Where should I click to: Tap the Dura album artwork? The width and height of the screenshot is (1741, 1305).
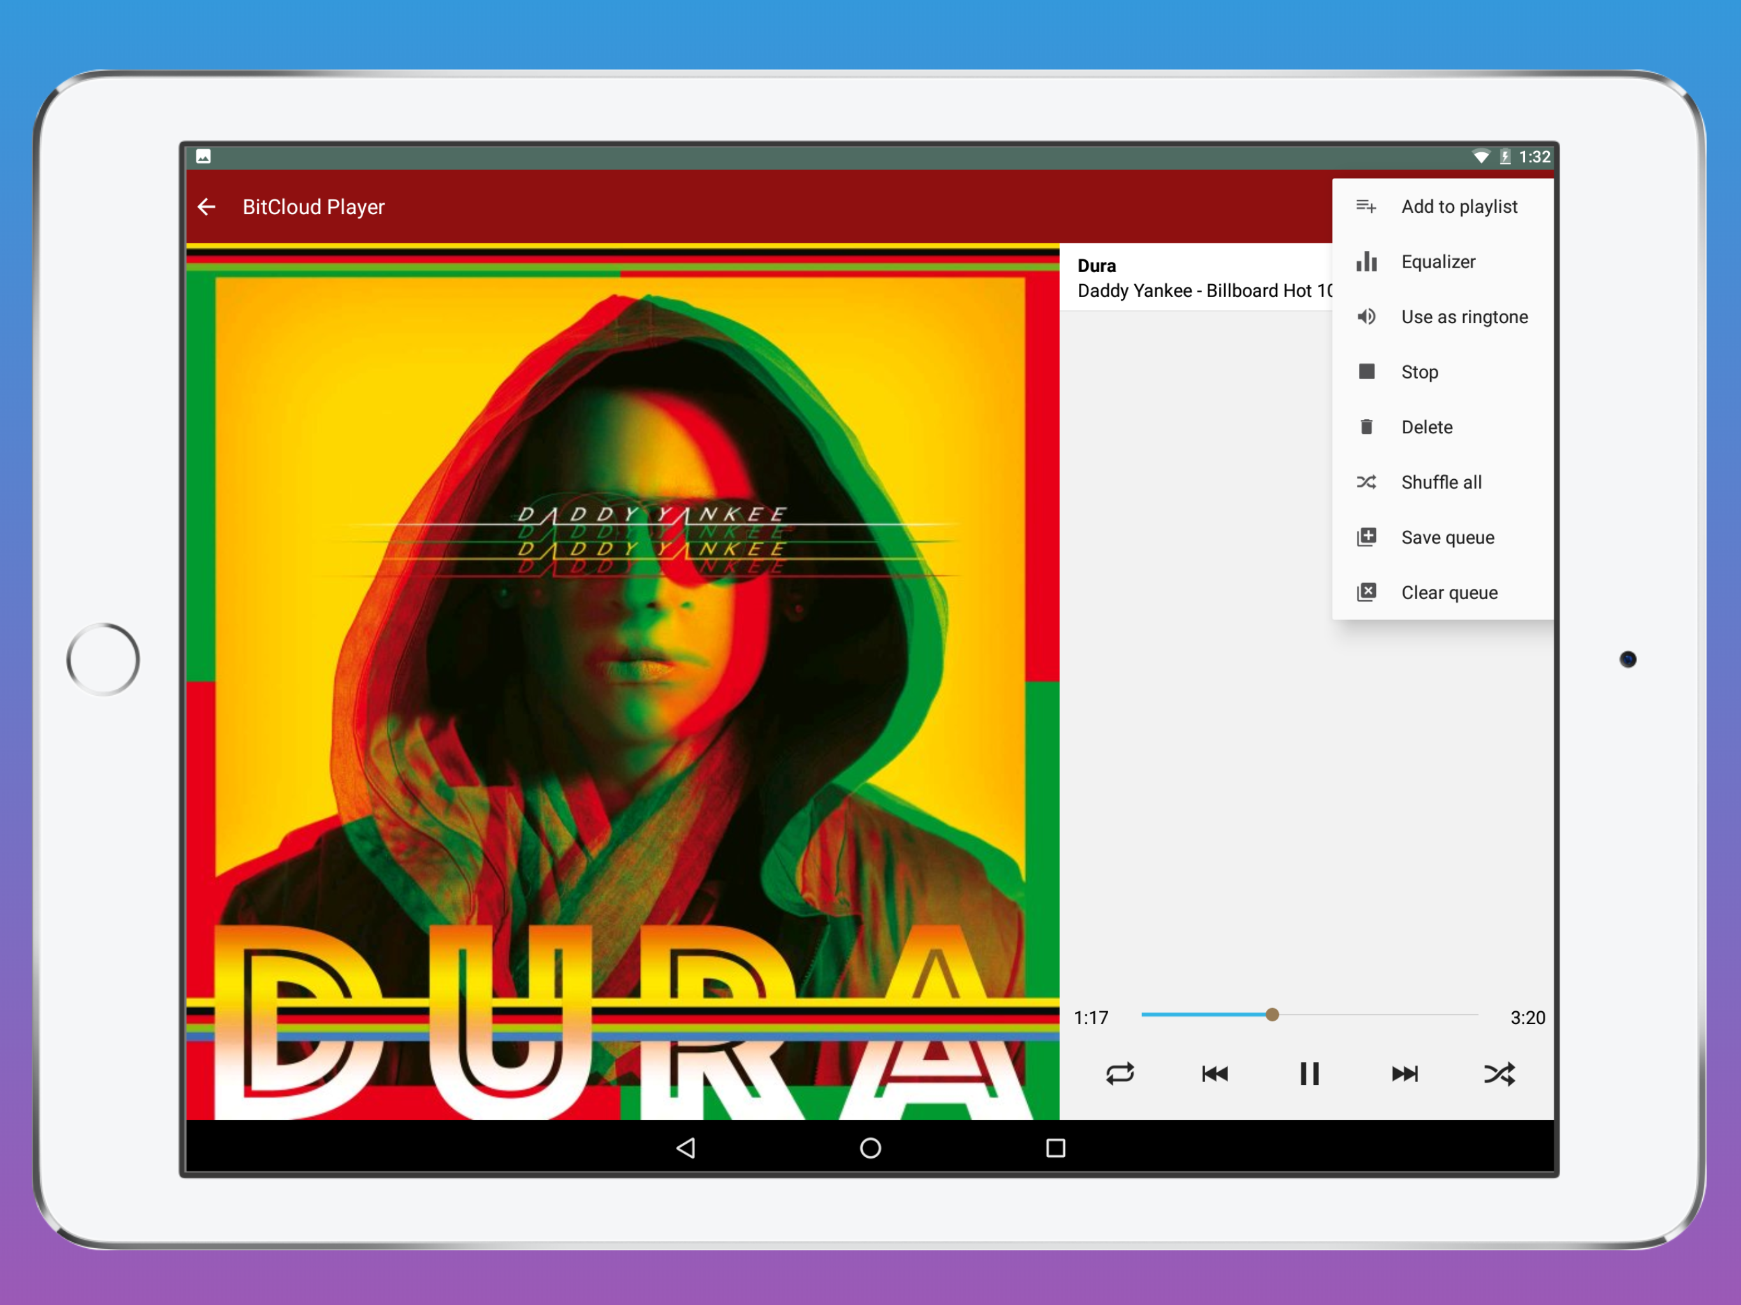coord(622,681)
